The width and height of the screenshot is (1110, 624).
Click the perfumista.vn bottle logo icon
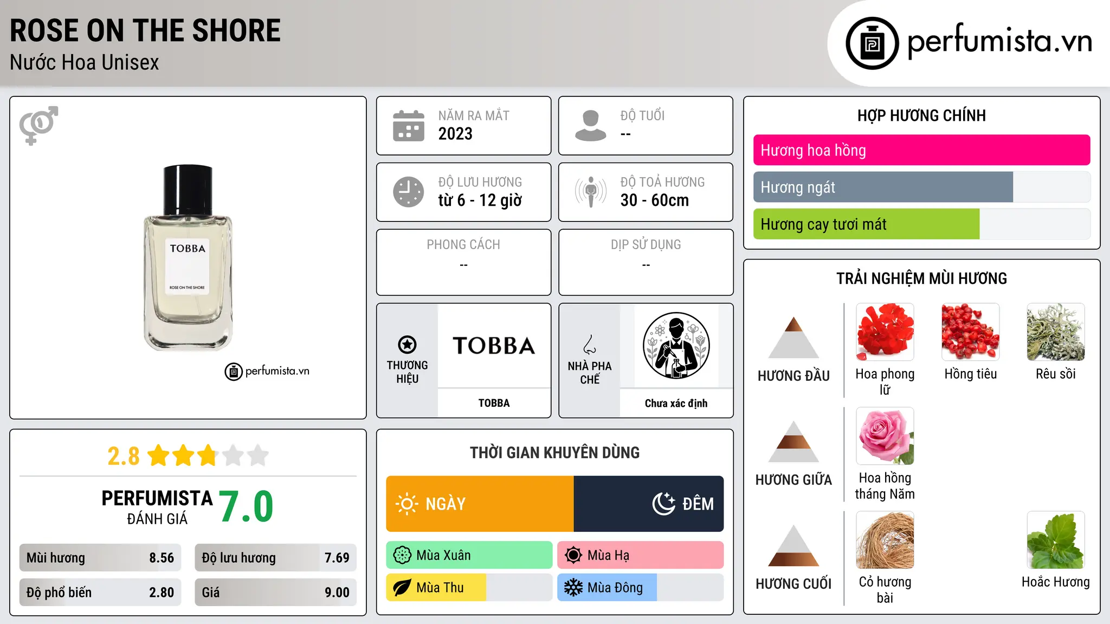(x=872, y=43)
